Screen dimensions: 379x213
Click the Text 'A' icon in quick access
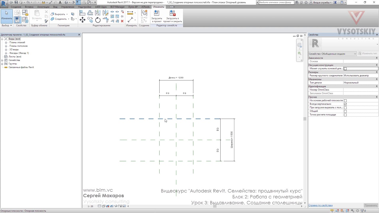(x=60, y=2)
